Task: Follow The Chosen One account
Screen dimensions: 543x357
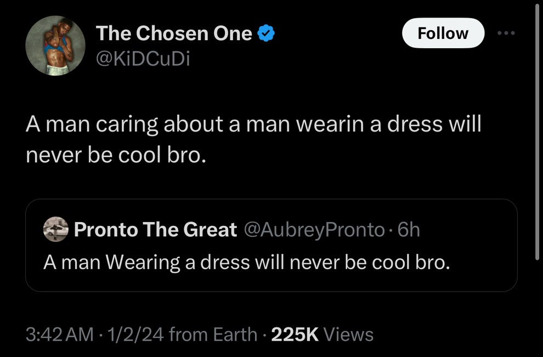Action: [443, 33]
